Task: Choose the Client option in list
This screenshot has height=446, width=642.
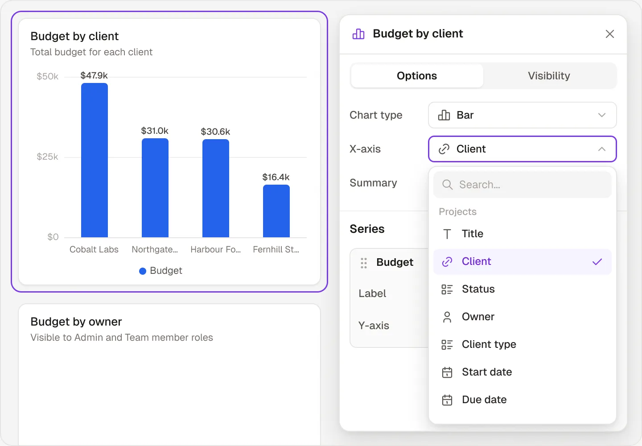Action: (522, 261)
